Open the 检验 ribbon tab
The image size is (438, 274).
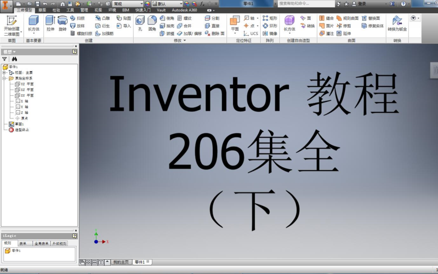point(56,10)
